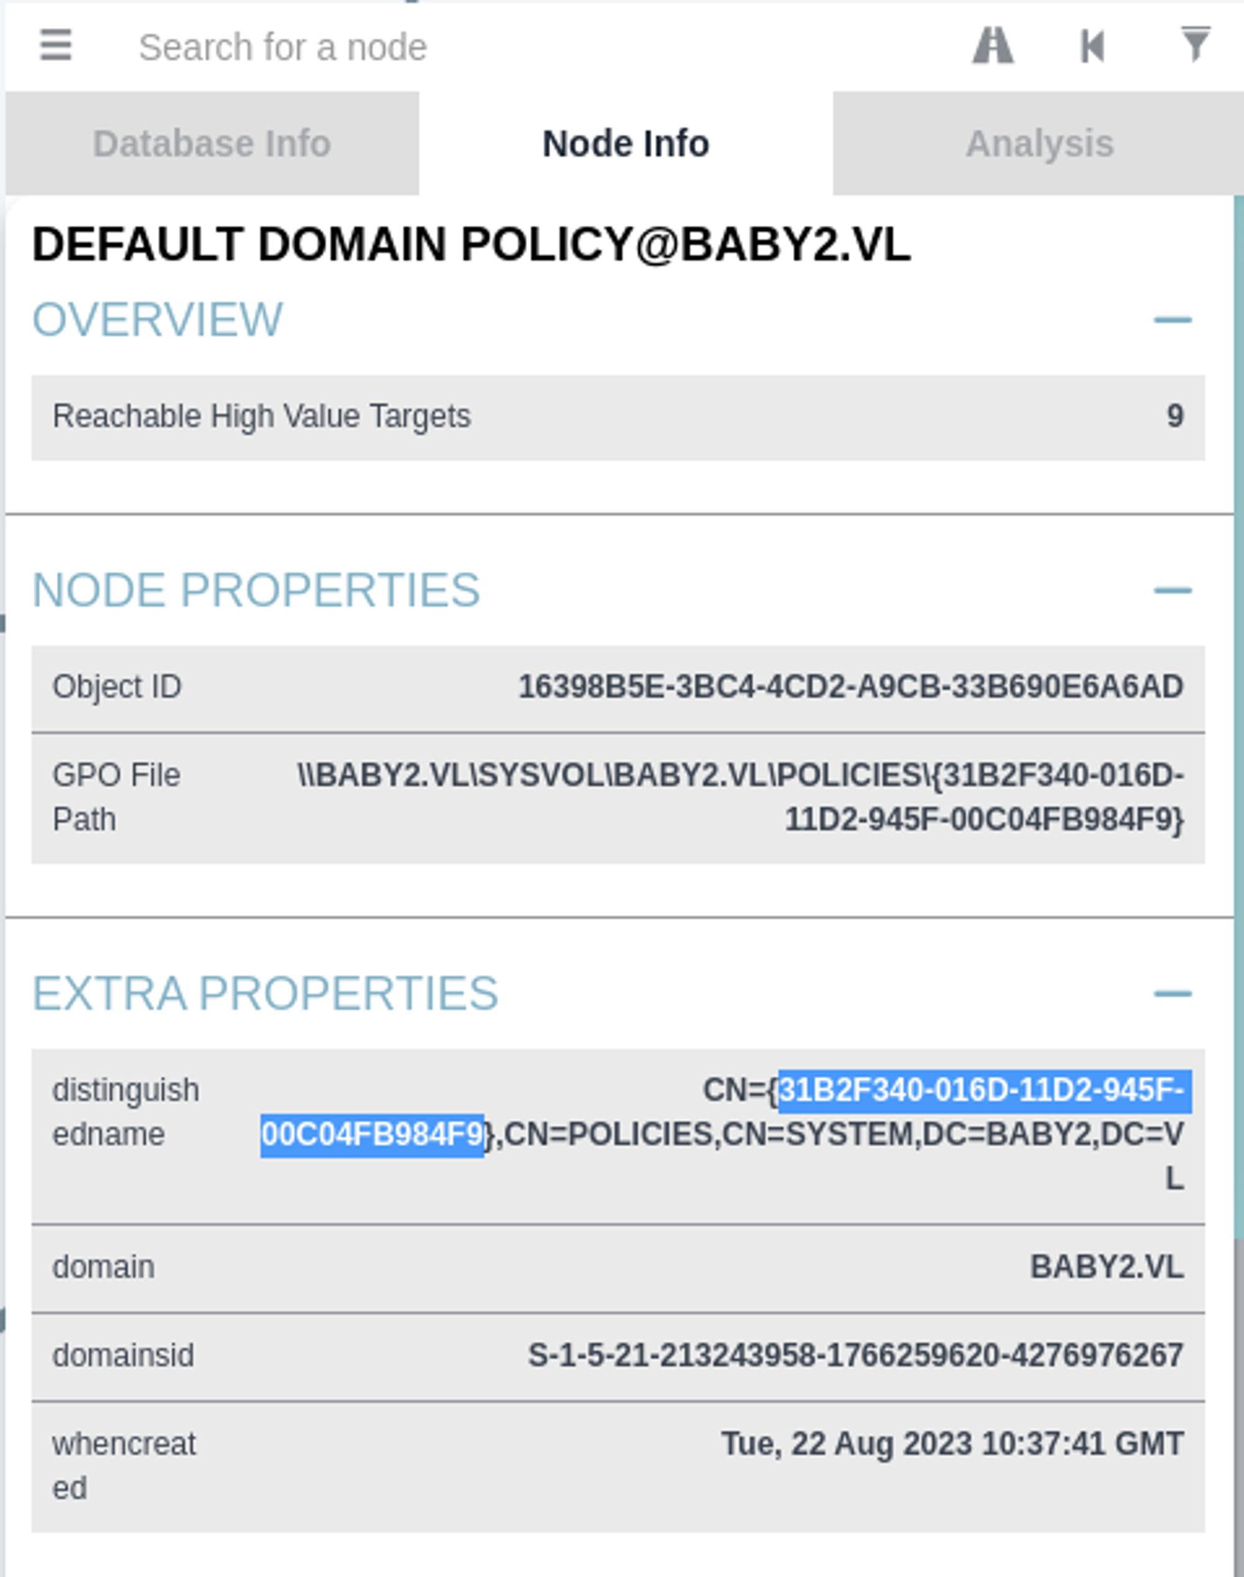The image size is (1244, 1577).
Task: Click the vertical scrollbar on right edge
Action: [1238, 713]
